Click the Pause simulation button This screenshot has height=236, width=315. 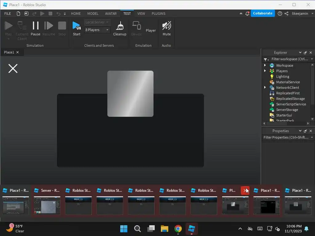36,29
